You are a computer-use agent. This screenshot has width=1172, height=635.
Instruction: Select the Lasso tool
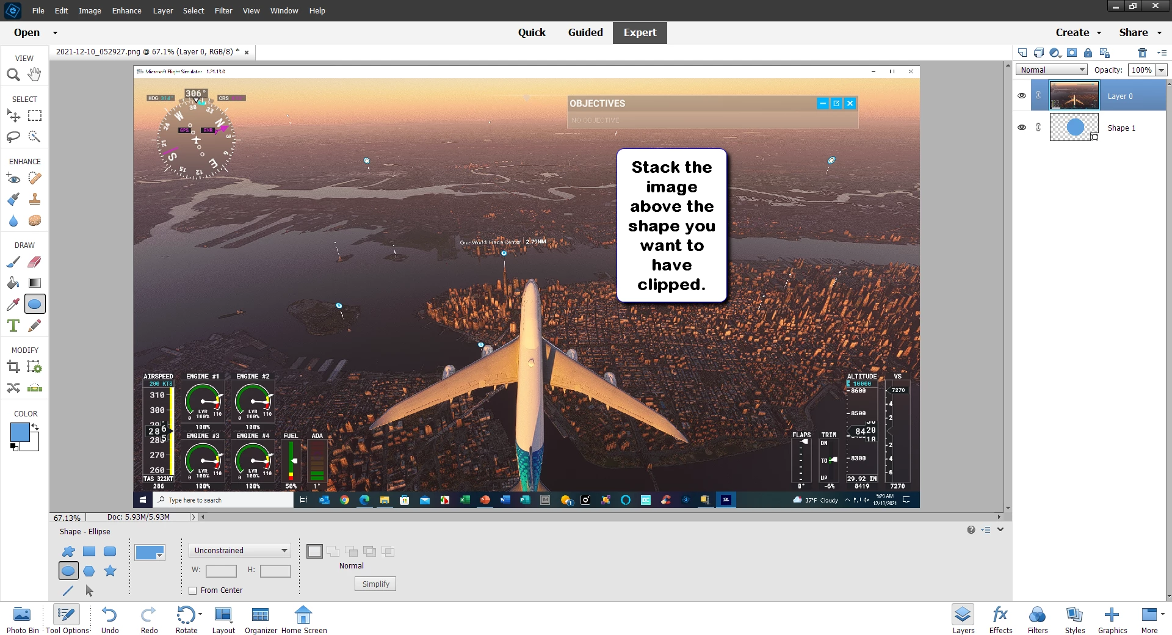pyautogui.click(x=13, y=137)
